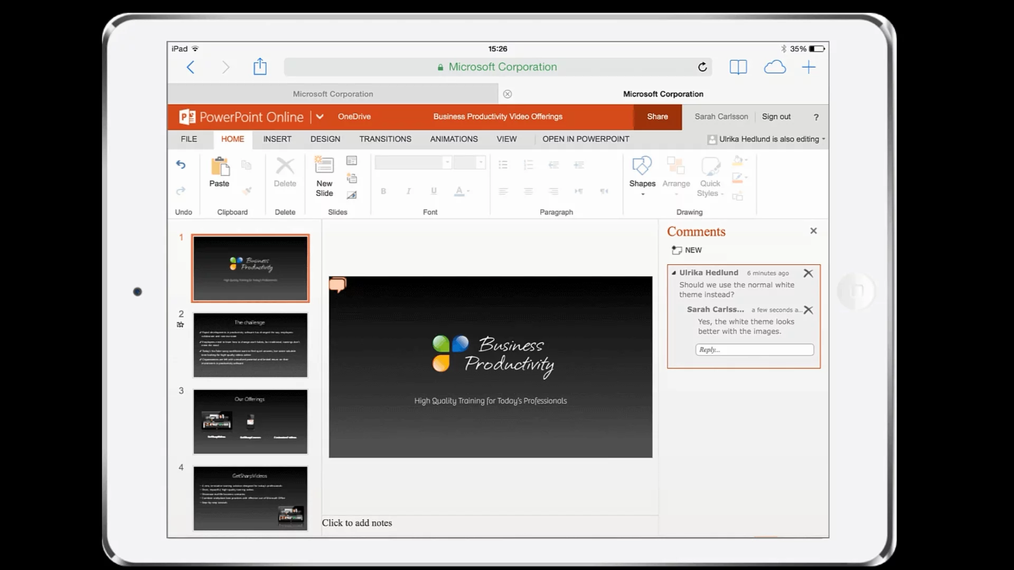Click the comment Reply field
1014x570 pixels.
pyautogui.click(x=754, y=349)
